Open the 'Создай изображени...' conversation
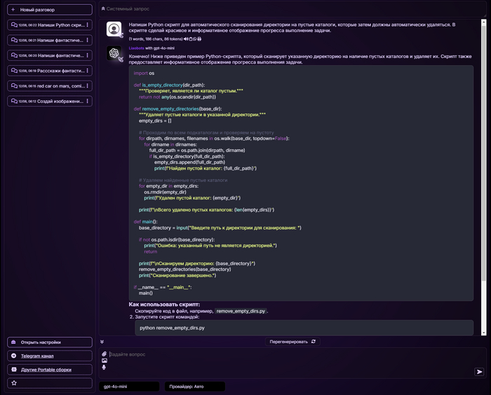The image size is (491, 395). 50,102
